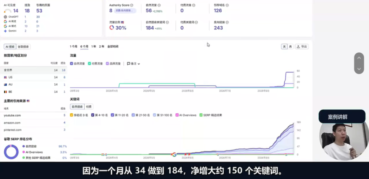Uncheck the 排名前 3 名 keyword checkbox

[72, 115]
